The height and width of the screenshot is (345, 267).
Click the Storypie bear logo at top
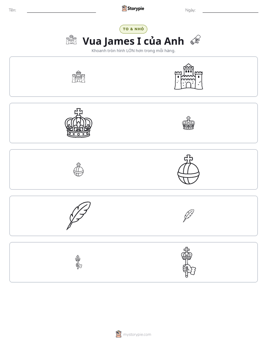coord(124,8)
